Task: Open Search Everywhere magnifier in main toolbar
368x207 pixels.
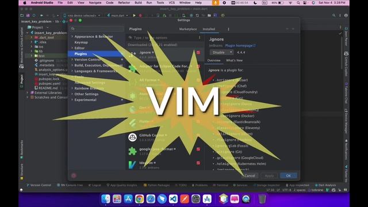Action: click(x=333, y=16)
